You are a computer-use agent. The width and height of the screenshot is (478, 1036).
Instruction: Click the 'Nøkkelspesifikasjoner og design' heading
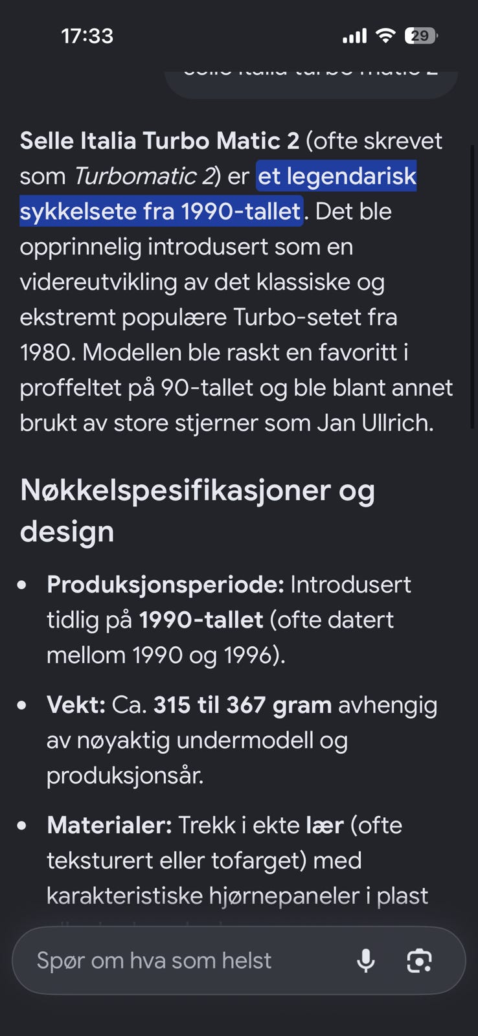[x=198, y=510]
